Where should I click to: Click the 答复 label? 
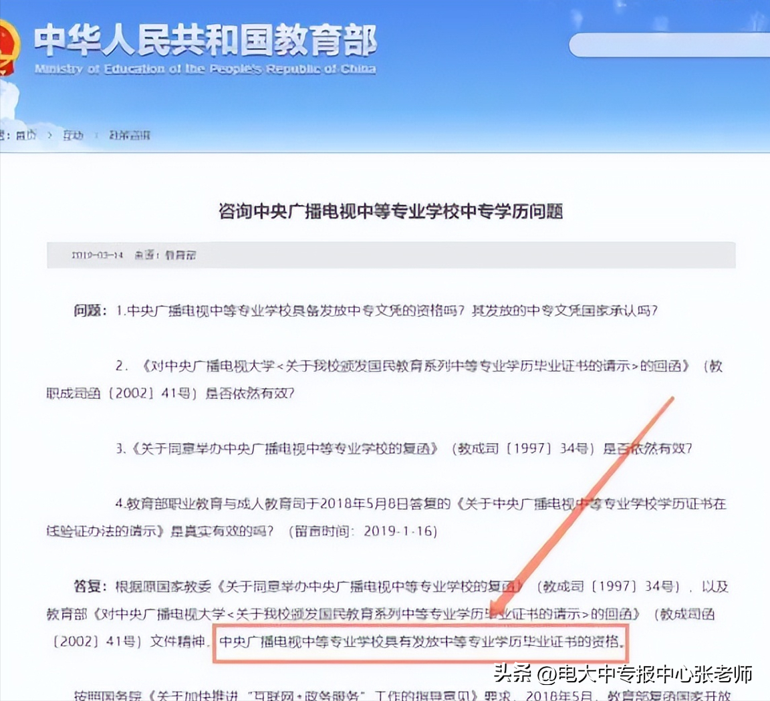tap(88, 586)
